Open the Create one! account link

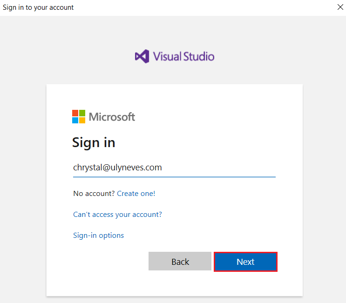pyautogui.click(x=136, y=194)
